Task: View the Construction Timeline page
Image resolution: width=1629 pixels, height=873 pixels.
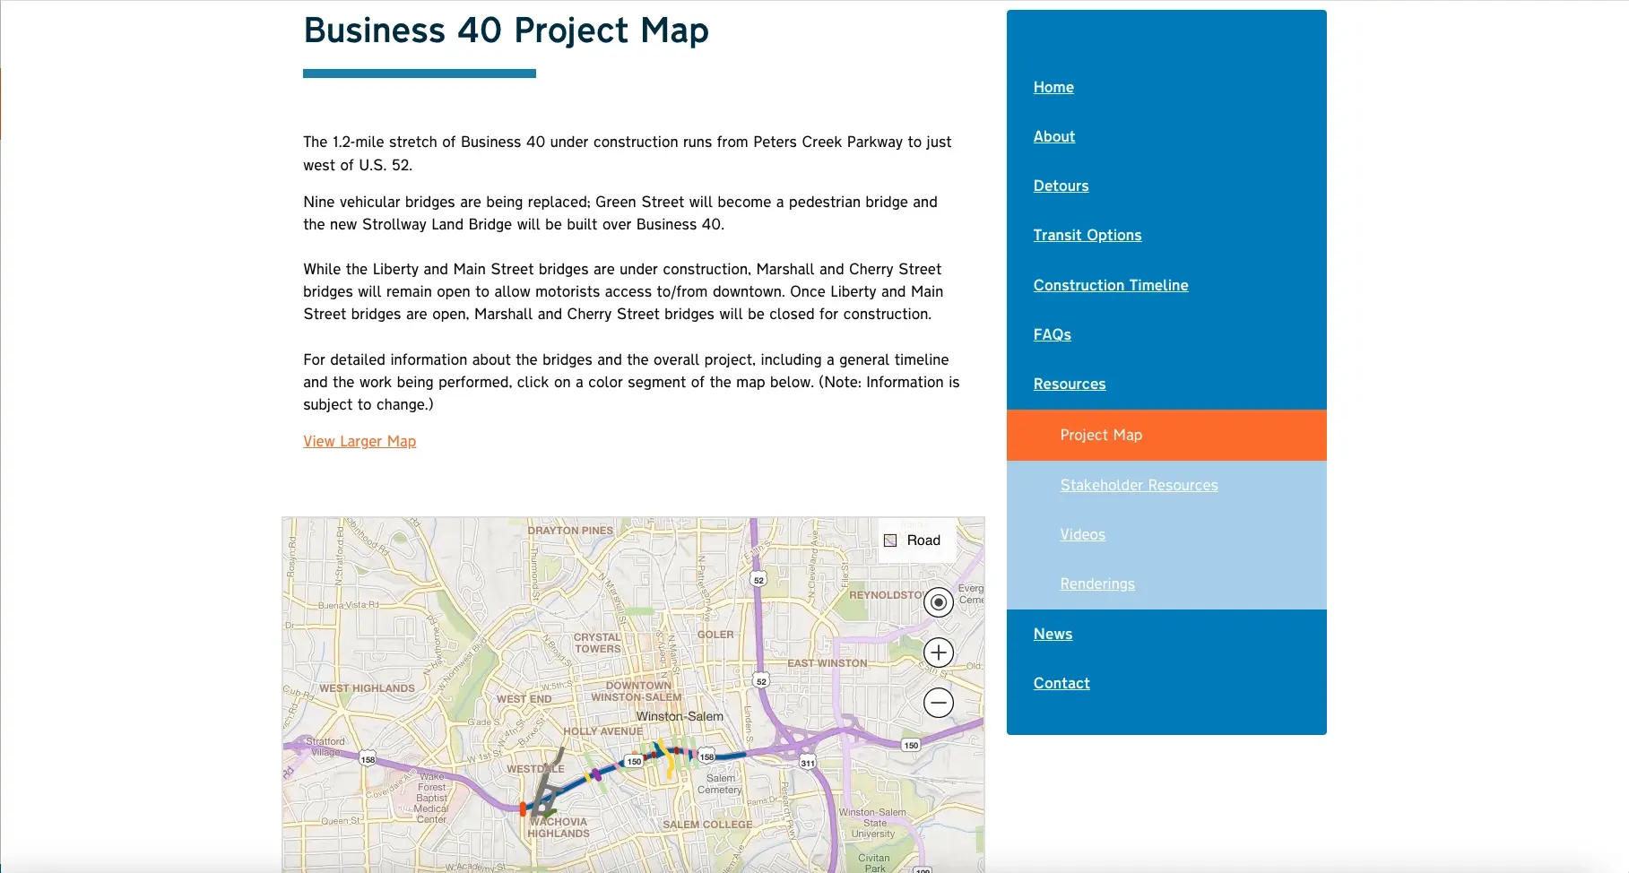Action: (x=1110, y=285)
